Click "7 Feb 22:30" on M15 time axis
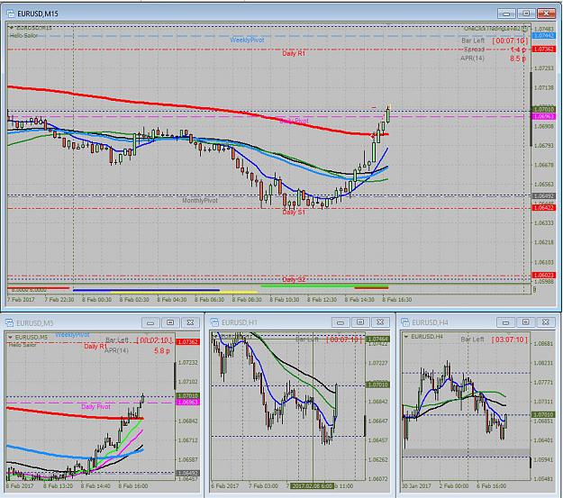563x498 pixels. pos(59,300)
